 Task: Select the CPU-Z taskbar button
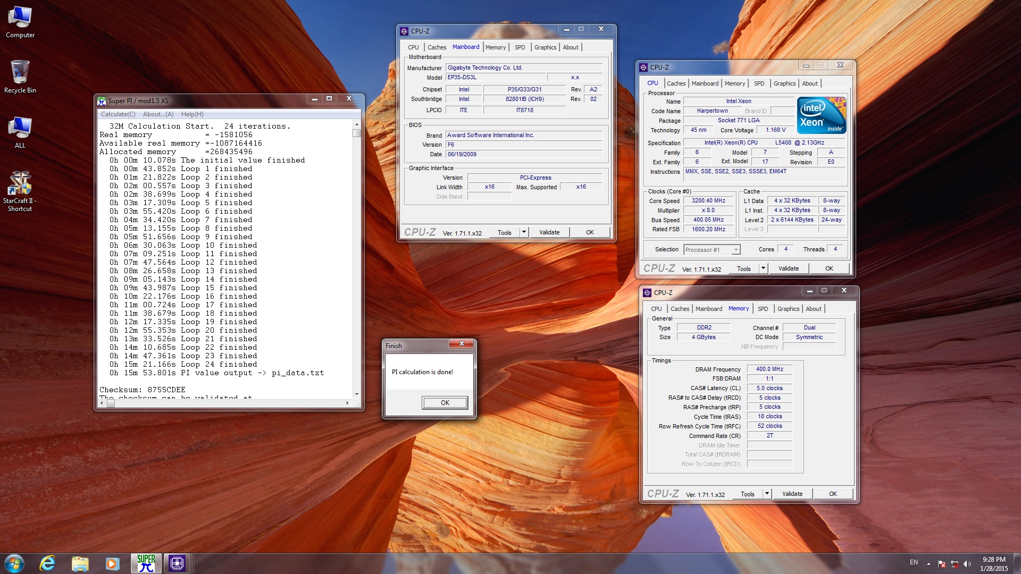177,563
